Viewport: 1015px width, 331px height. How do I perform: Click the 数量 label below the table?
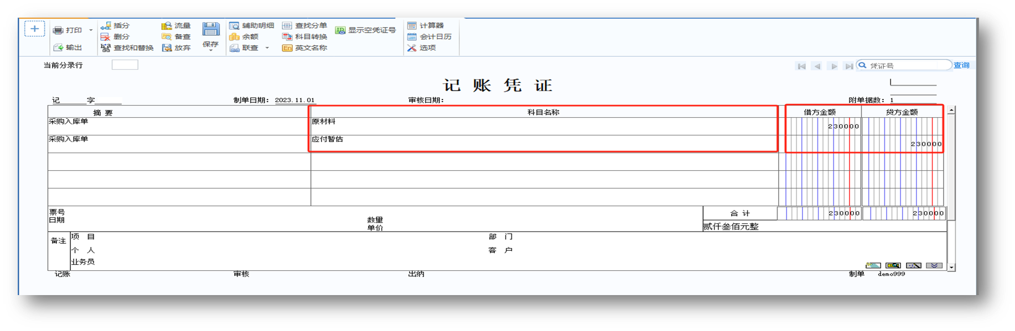[375, 220]
